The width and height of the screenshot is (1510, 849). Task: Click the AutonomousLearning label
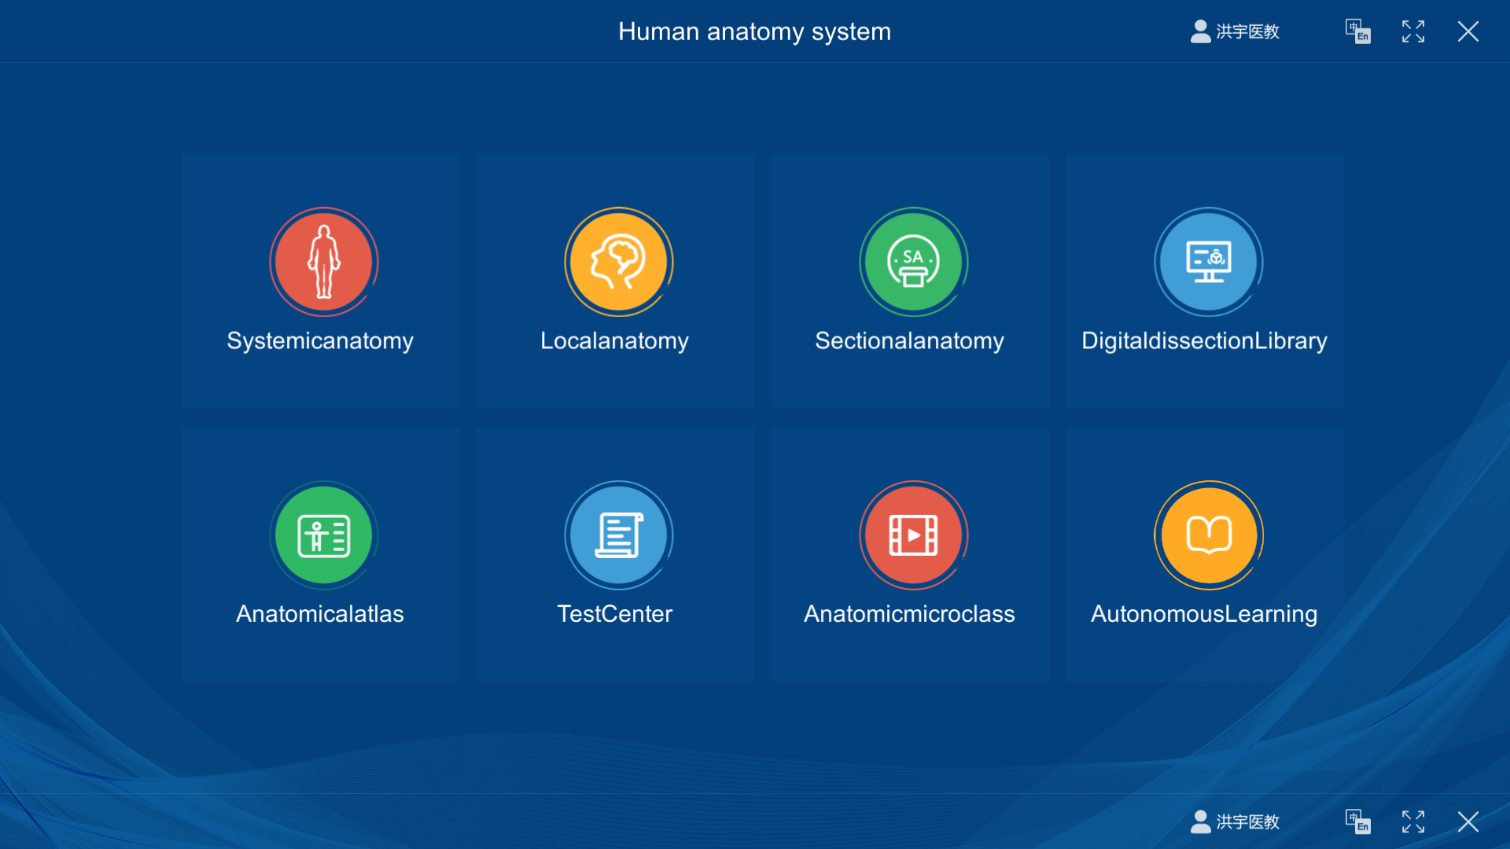point(1204,614)
